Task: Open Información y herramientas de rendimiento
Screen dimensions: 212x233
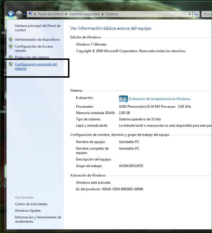Action: click(38, 219)
